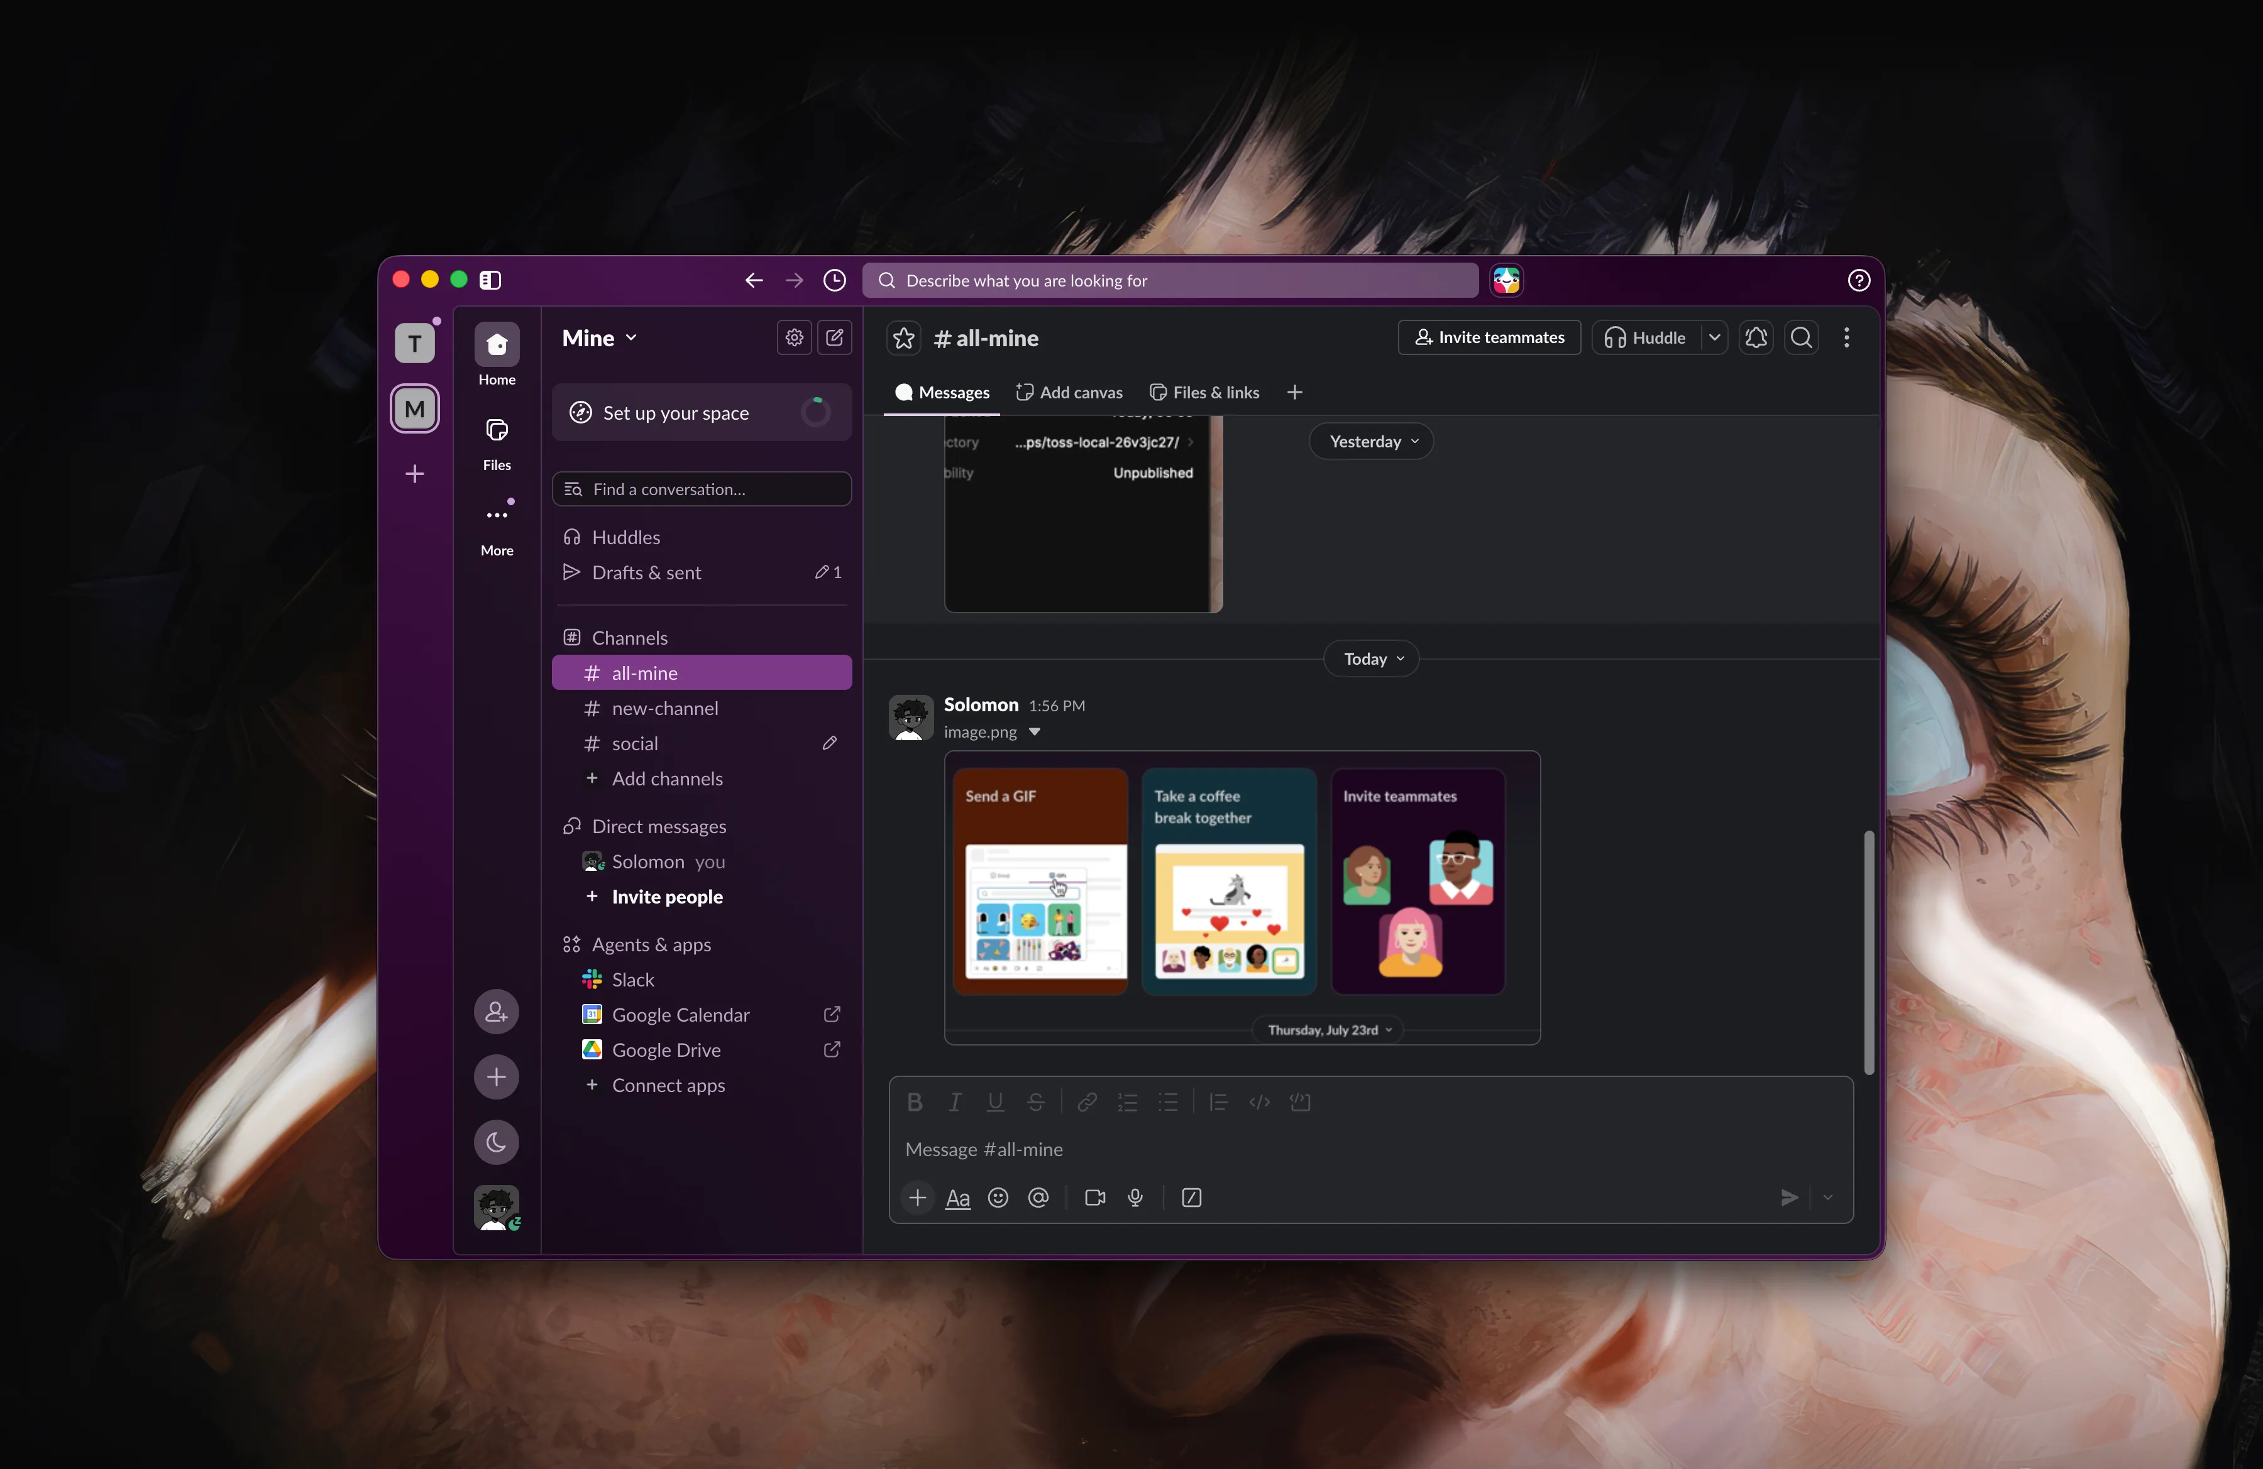Toggle bold formatting

coord(915,1101)
